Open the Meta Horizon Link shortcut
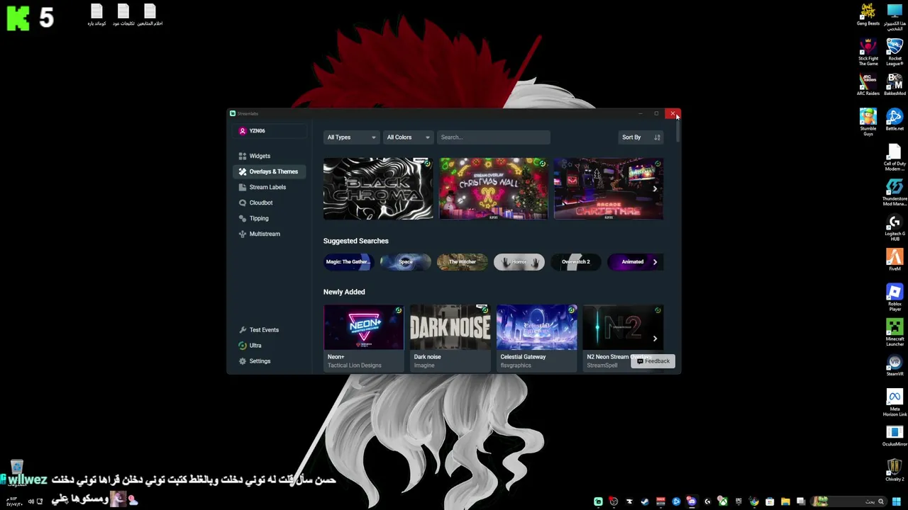This screenshot has width=908, height=510. 895,402
